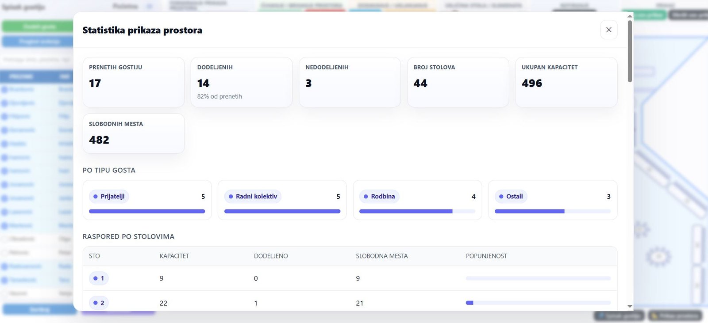Click table number 2 badge
This screenshot has width=708, height=323.
click(99, 303)
